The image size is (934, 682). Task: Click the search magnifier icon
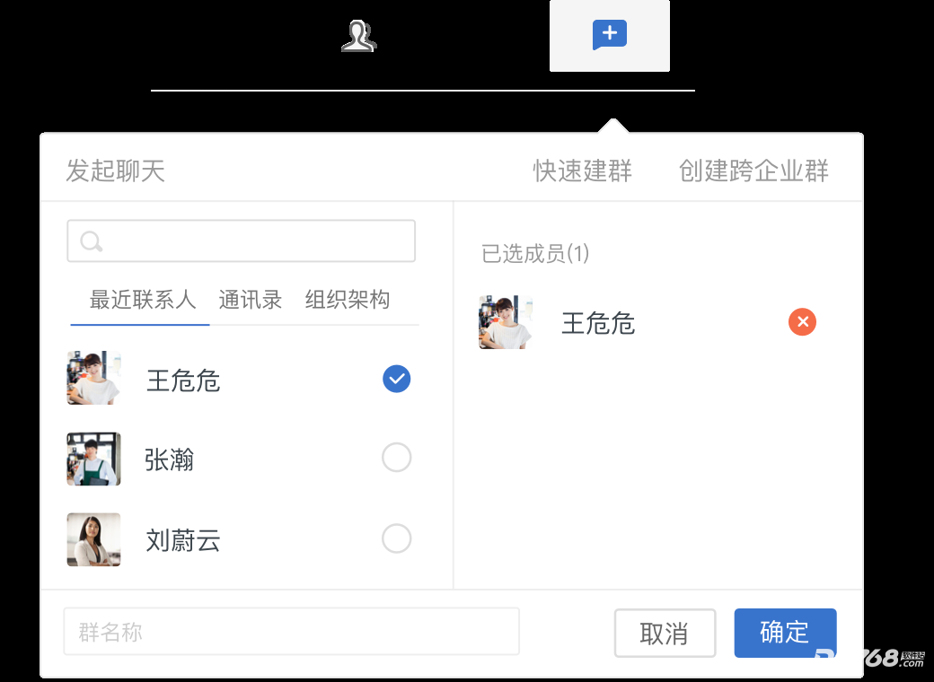pos(91,240)
